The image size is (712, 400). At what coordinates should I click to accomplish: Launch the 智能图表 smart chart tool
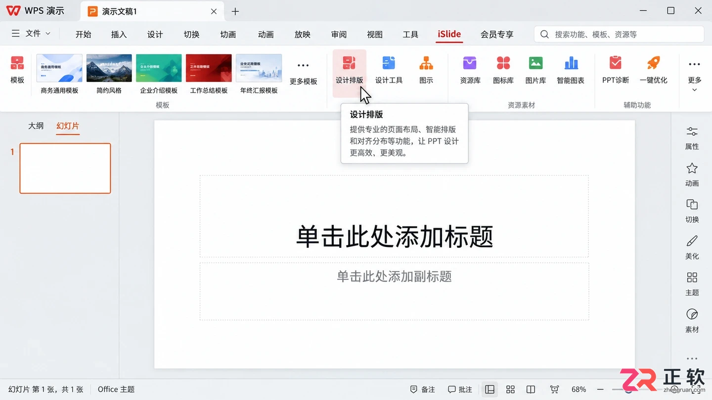click(571, 70)
